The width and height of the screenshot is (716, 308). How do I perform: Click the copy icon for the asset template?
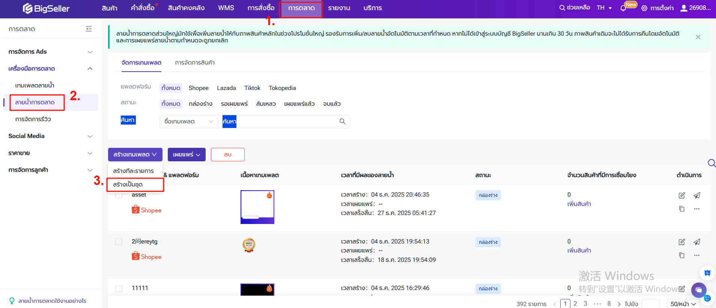click(681, 209)
